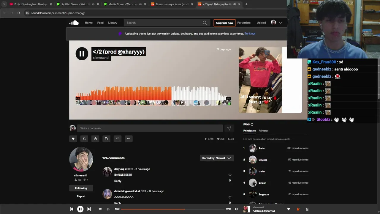Click the Following button

(81, 188)
